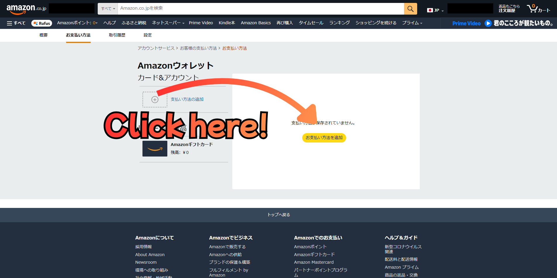Open the cart icon
Image resolution: width=557 pixels, height=278 pixels.
click(539, 9)
